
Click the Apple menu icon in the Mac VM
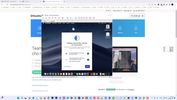(x=43, y=23)
